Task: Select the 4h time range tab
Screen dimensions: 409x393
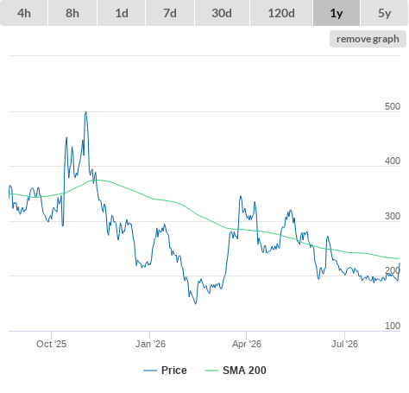Action: pos(24,13)
